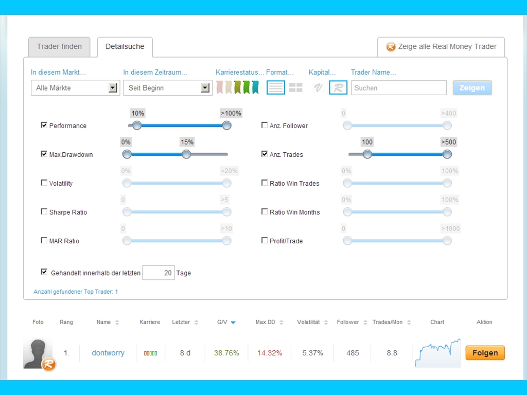Select the list view format icon
The width and height of the screenshot is (527, 395).
(275, 87)
